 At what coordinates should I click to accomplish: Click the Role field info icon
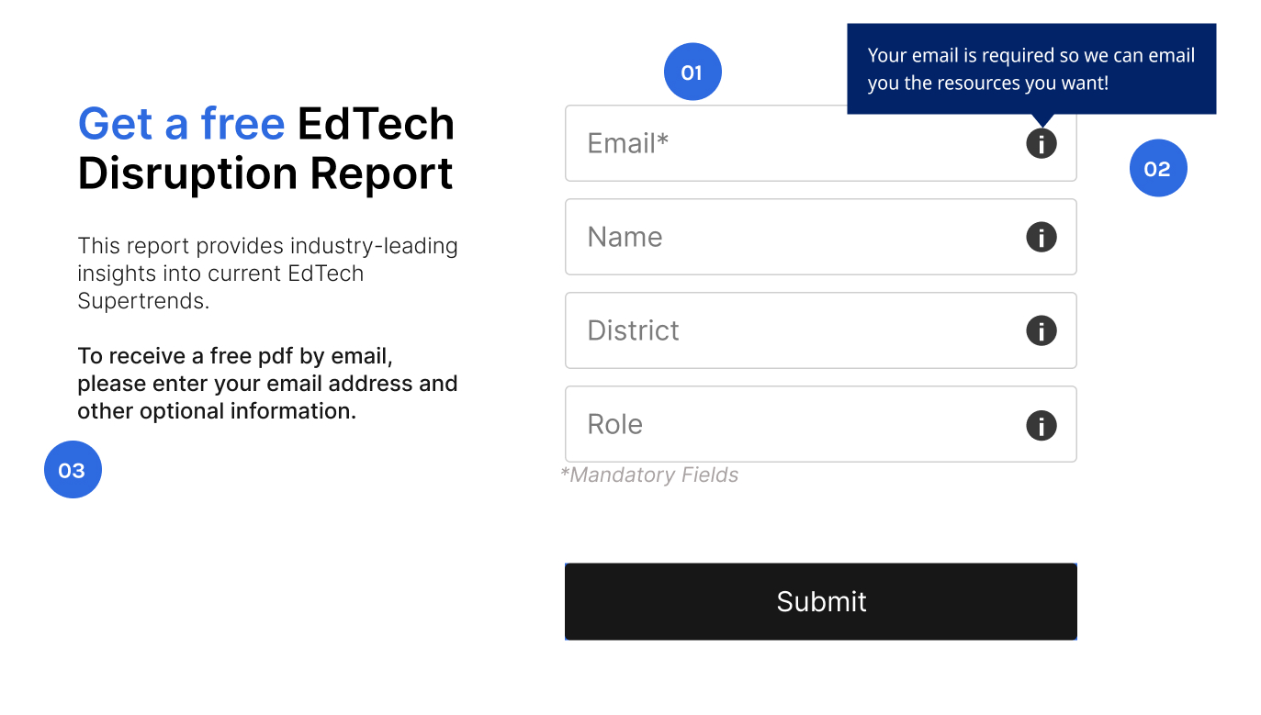(x=1041, y=425)
